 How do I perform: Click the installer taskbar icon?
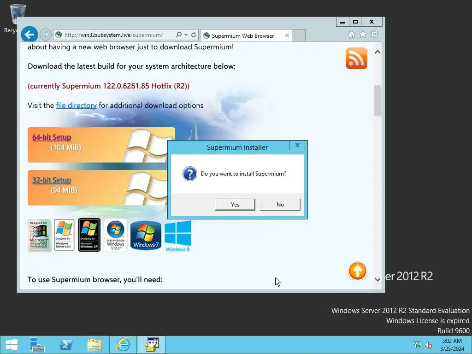point(152,345)
